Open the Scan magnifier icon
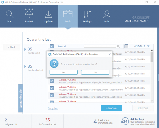This screenshot has width=159, height=128. [x=10, y=14]
